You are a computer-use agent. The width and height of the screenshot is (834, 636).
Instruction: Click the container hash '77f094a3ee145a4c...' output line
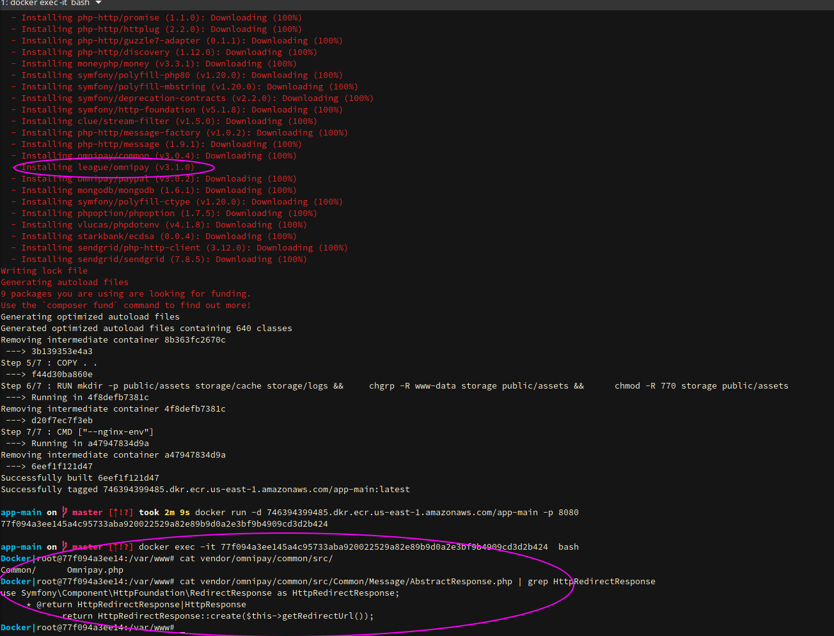pos(164,524)
